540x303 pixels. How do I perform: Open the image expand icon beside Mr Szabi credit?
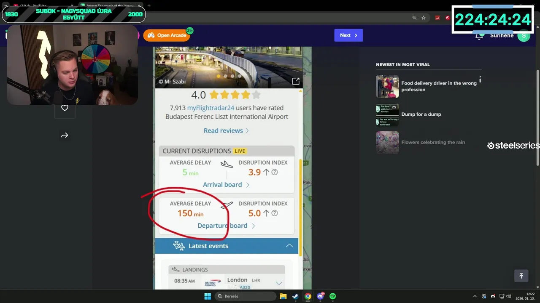coord(296,81)
